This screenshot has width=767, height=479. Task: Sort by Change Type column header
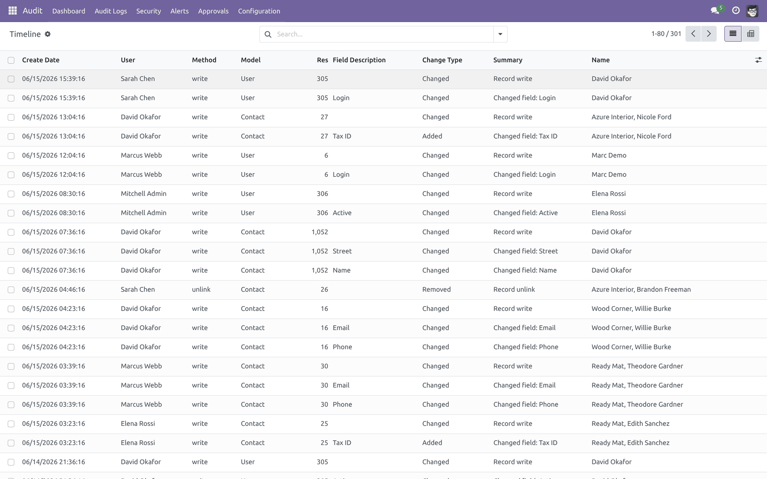tap(442, 60)
